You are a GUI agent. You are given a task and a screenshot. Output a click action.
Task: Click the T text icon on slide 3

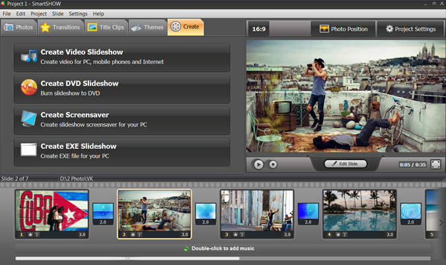click(x=242, y=235)
